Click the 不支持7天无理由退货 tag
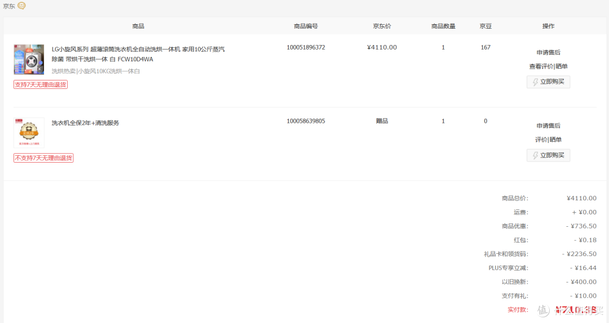This screenshot has width=609, height=323. pos(43,158)
